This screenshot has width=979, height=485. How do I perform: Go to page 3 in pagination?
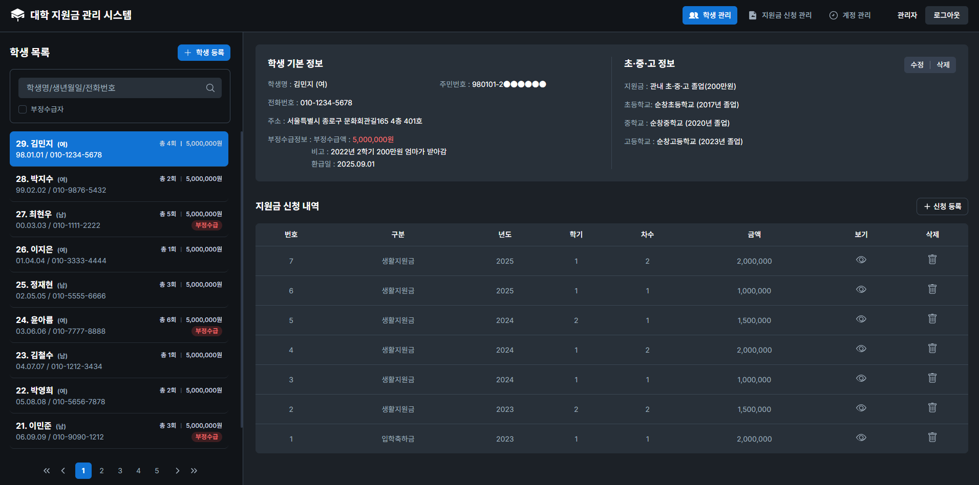(120, 470)
